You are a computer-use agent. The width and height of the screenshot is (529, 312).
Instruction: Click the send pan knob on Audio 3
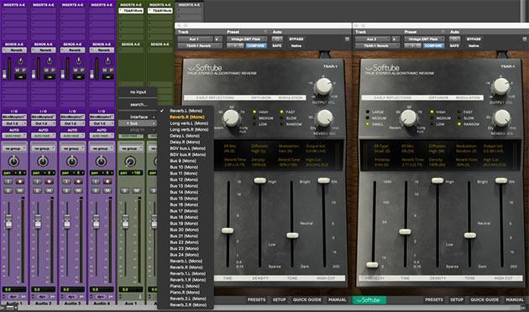pyautogui.click(x=79, y=61)
